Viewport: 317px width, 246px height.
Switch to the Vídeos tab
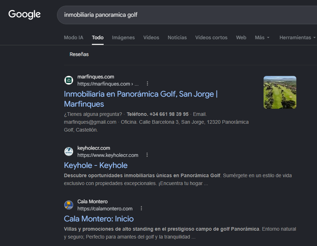[151, 38]
